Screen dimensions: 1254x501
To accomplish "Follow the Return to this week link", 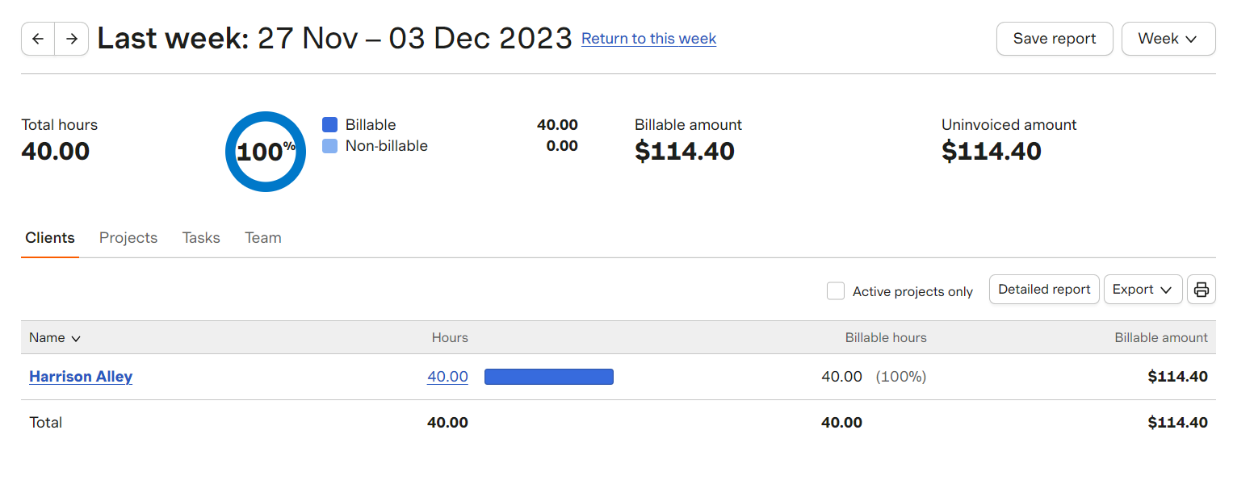I will (x=648, y=39).
